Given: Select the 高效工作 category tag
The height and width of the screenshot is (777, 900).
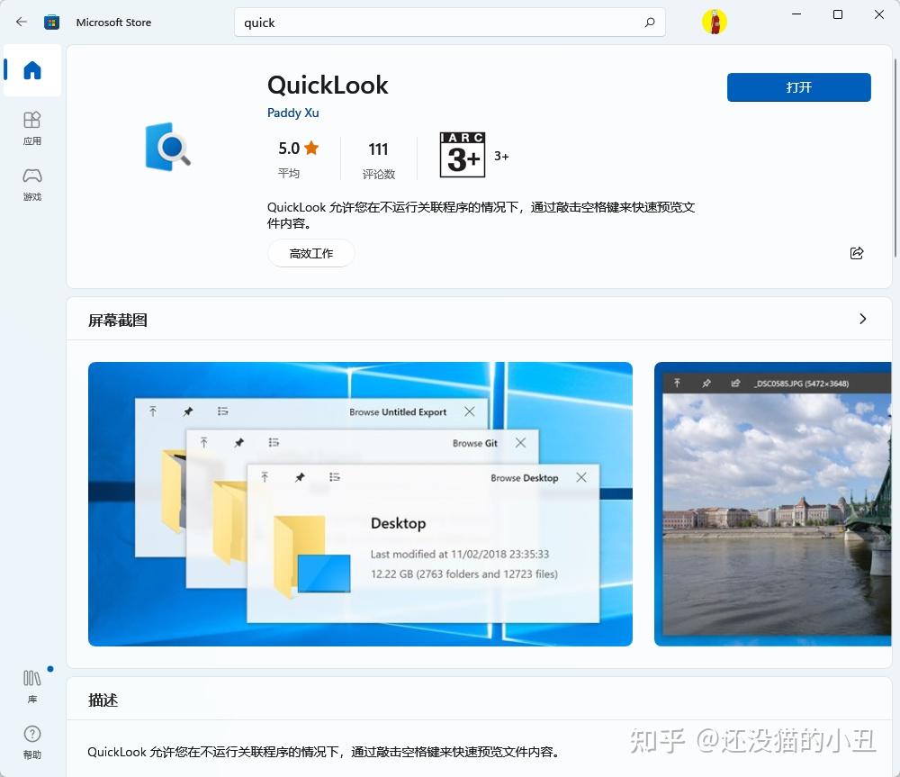Looking at the screenshot, I should click(x=310, y=253).
